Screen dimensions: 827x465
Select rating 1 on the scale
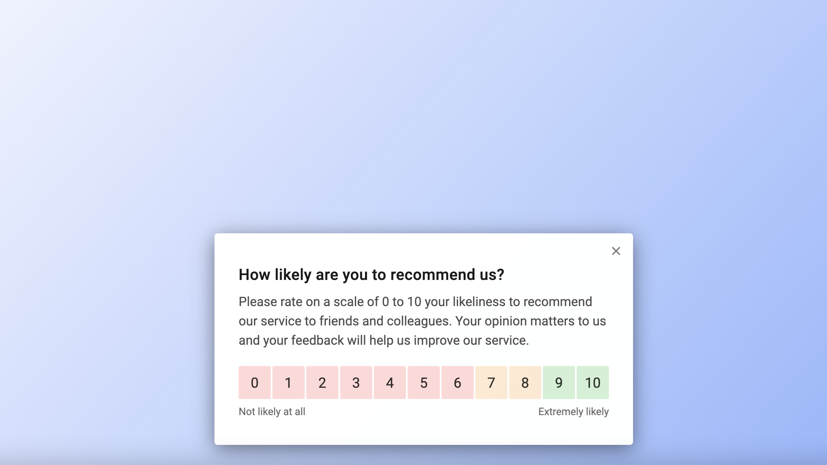(289, 383)
